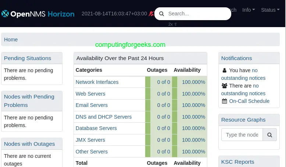Click the search magnifier icon in header
This screenshot has width=286, height=167.
(161, 14)
